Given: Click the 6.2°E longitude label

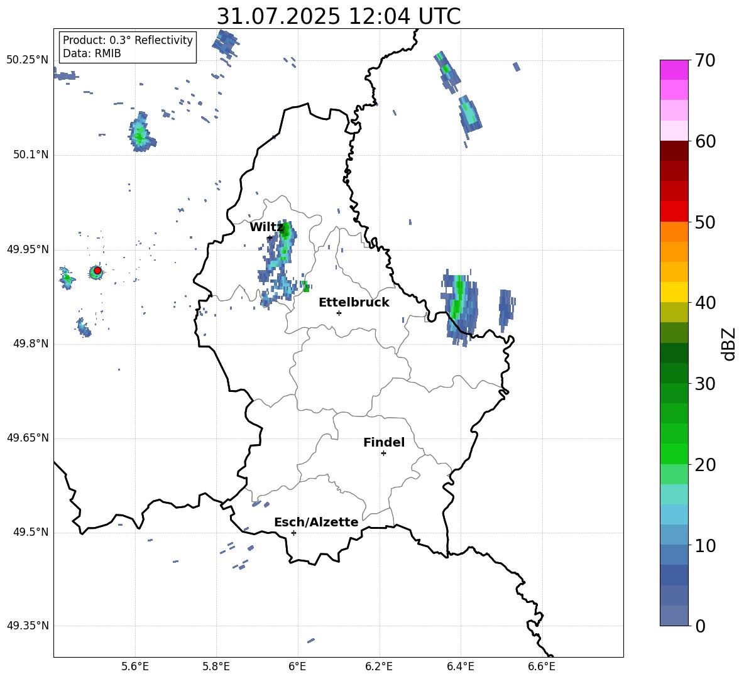Looking at the screenshot, I should point(379,666).
